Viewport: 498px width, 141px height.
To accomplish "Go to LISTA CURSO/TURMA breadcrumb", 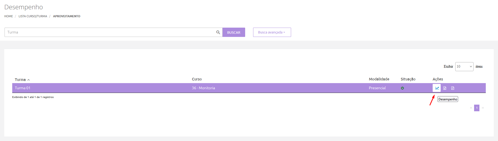I will coord(33,16).
